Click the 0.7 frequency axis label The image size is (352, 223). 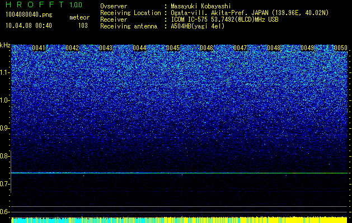tap(4, 184)
